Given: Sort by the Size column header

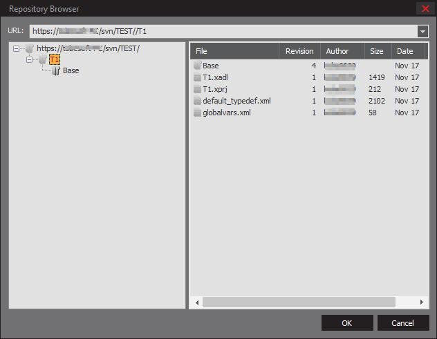Looking at the screenshot, I should point(377,51).
